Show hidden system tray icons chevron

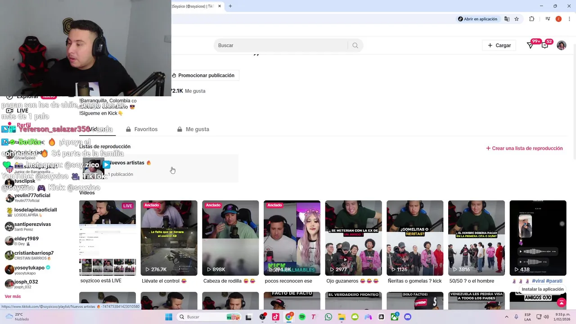coord(507,317)
